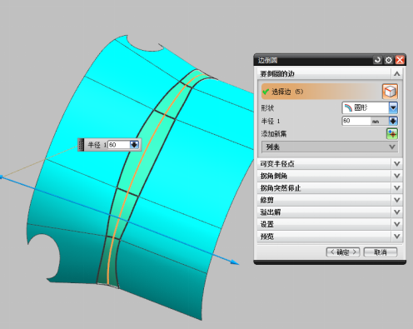The width and height of the screenshot is (413, 329).
Task: Click the 添加新集 add new set icon
Action: point(392,134)
